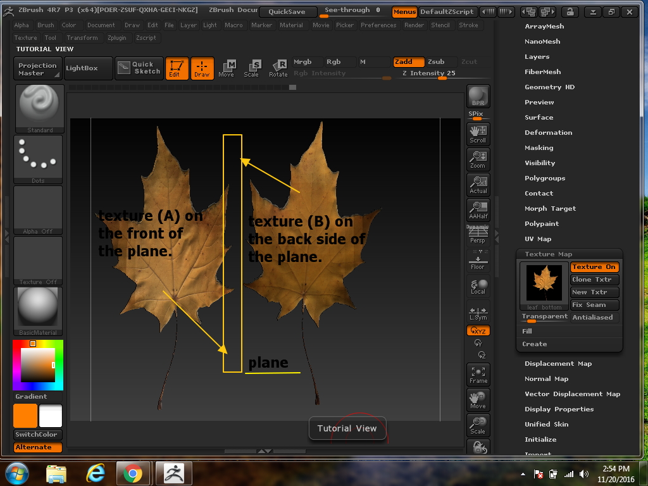Click Clone Txtr button
648x486 pixels.
(x=594, y=280)
